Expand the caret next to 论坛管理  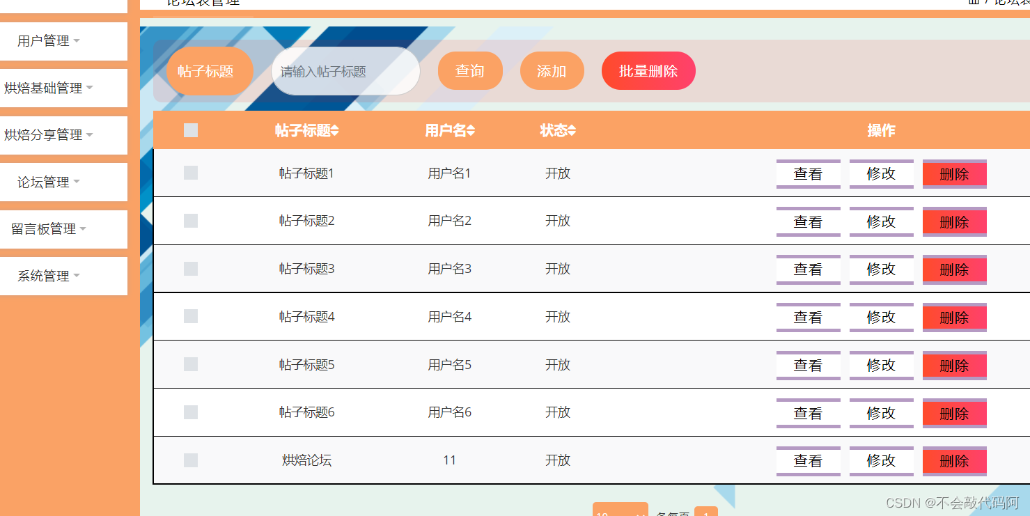coord(77,182)
